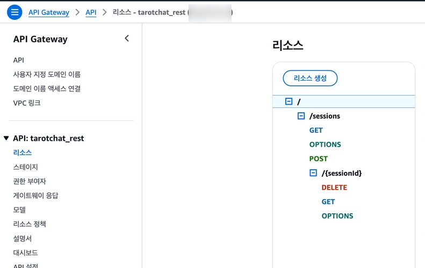Select OPTIONS method under /{sessionId}

pos(337,216)
